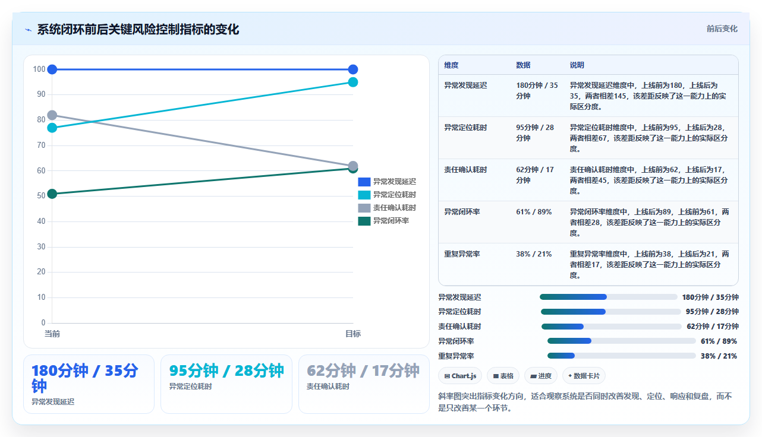This screenshot has height=437, width=762.
Task: Select the 进度 tag chip
Action: pyautogui.click(x=540, y=376)
